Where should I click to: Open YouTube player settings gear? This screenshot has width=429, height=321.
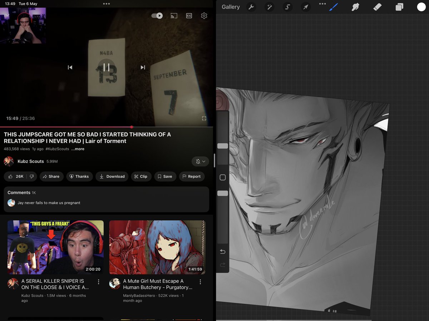pos(204,16)
